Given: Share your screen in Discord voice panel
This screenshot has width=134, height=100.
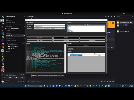Looking at the screenshot, I should pos(10,78).
